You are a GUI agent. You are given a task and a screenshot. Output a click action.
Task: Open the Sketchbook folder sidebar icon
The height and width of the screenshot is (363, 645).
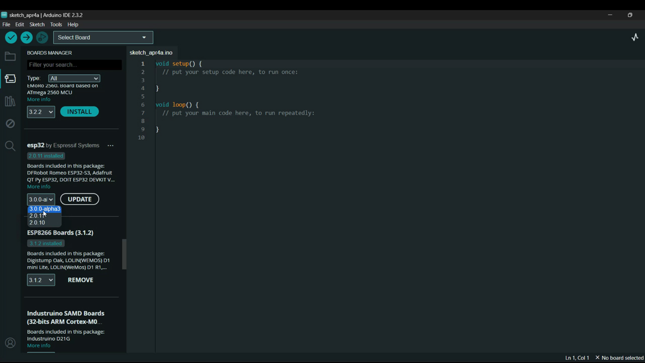point(10,56)
